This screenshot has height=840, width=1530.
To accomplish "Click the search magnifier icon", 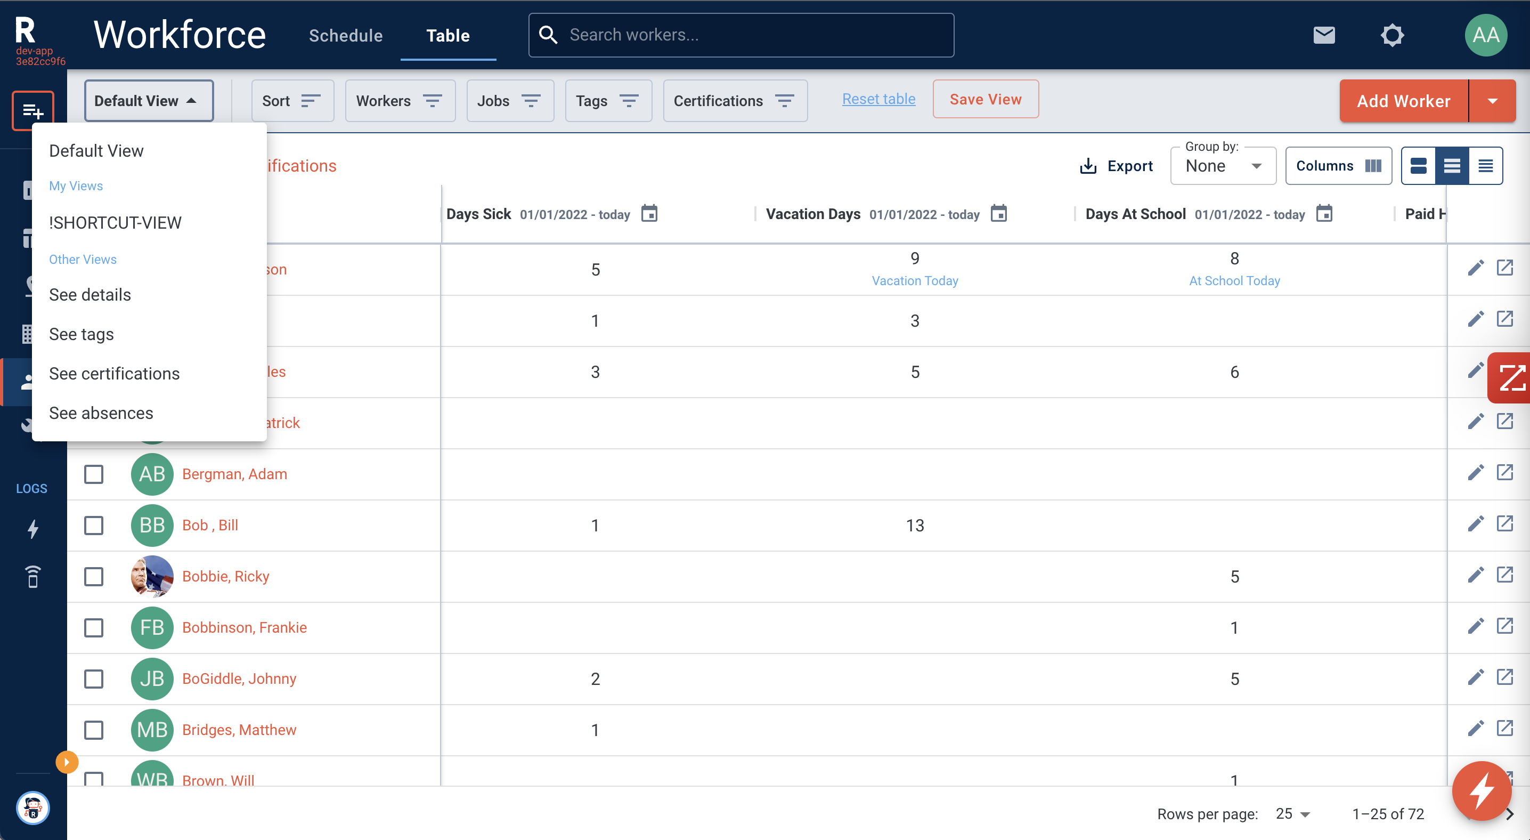I will pos(548,35).
